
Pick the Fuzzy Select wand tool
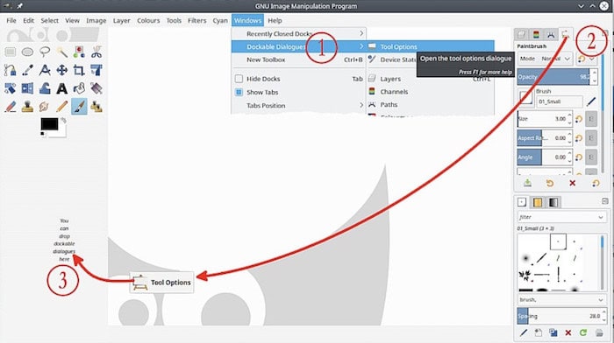click(x=61, y=52)
